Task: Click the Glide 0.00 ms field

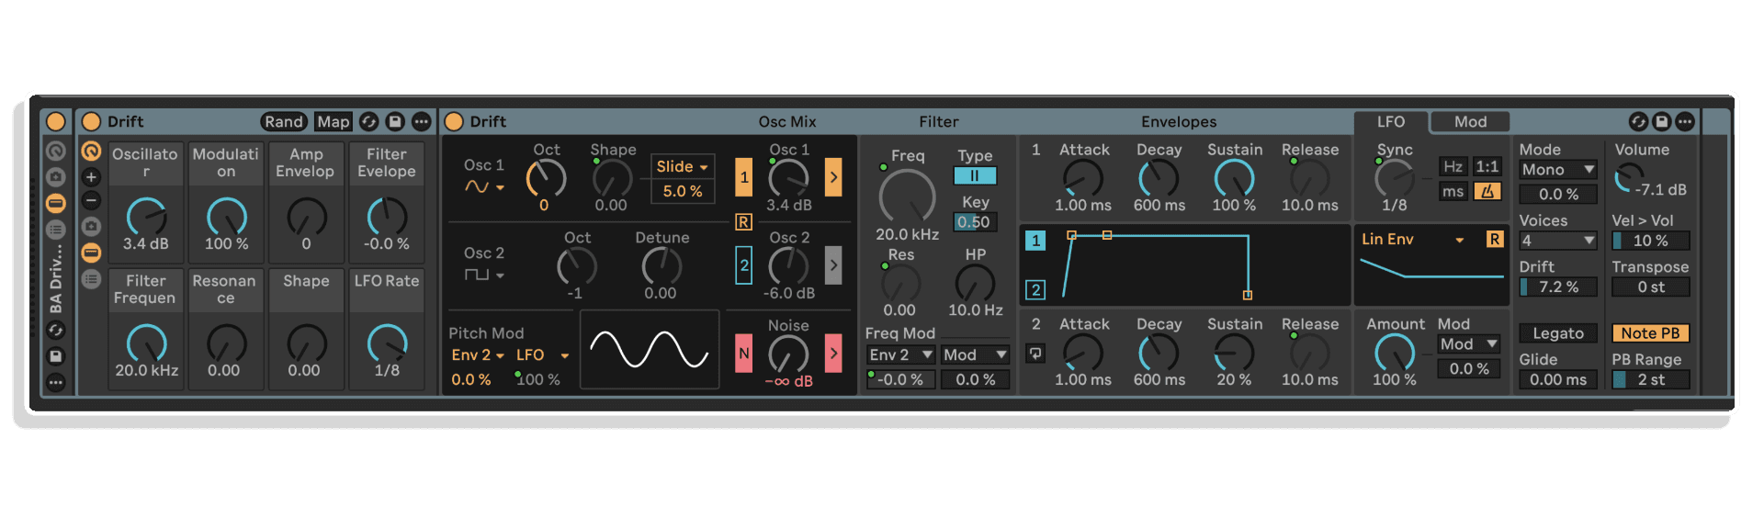Action: coord(1558,379)
